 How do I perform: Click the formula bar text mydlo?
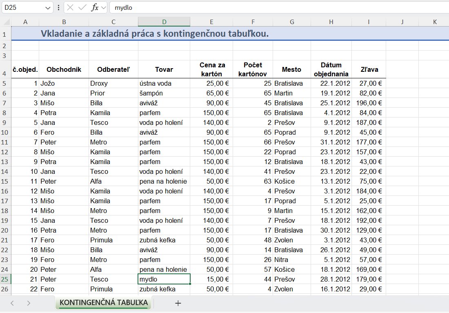click(x=123, y=8)
